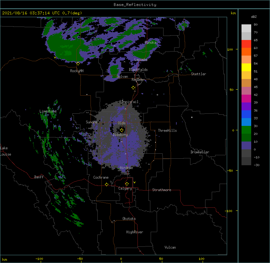Click the Airdrie city label
270x263 pixels.
[x=127, y=168]
